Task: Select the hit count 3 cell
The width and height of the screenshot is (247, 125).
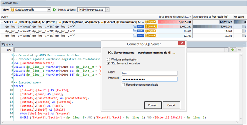Action: [240, 22]
